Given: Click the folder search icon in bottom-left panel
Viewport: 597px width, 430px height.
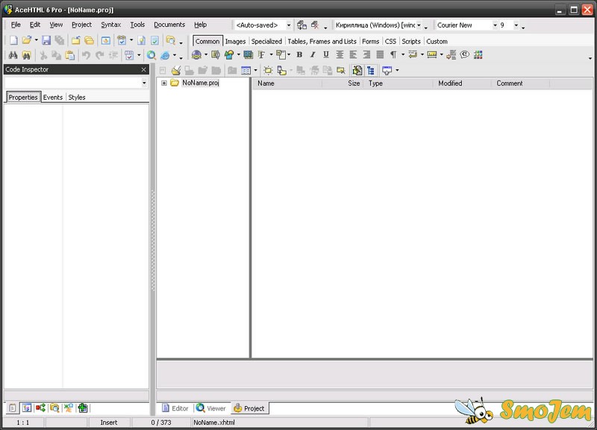Looking at the screenshot, I should coord(54,408).
